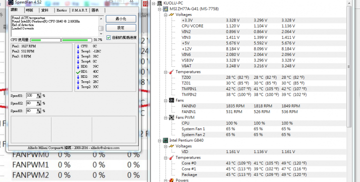This screenshot has height=182, width=360.
Task: Collapse the Fans PWM group
Action: pos(165,118)
